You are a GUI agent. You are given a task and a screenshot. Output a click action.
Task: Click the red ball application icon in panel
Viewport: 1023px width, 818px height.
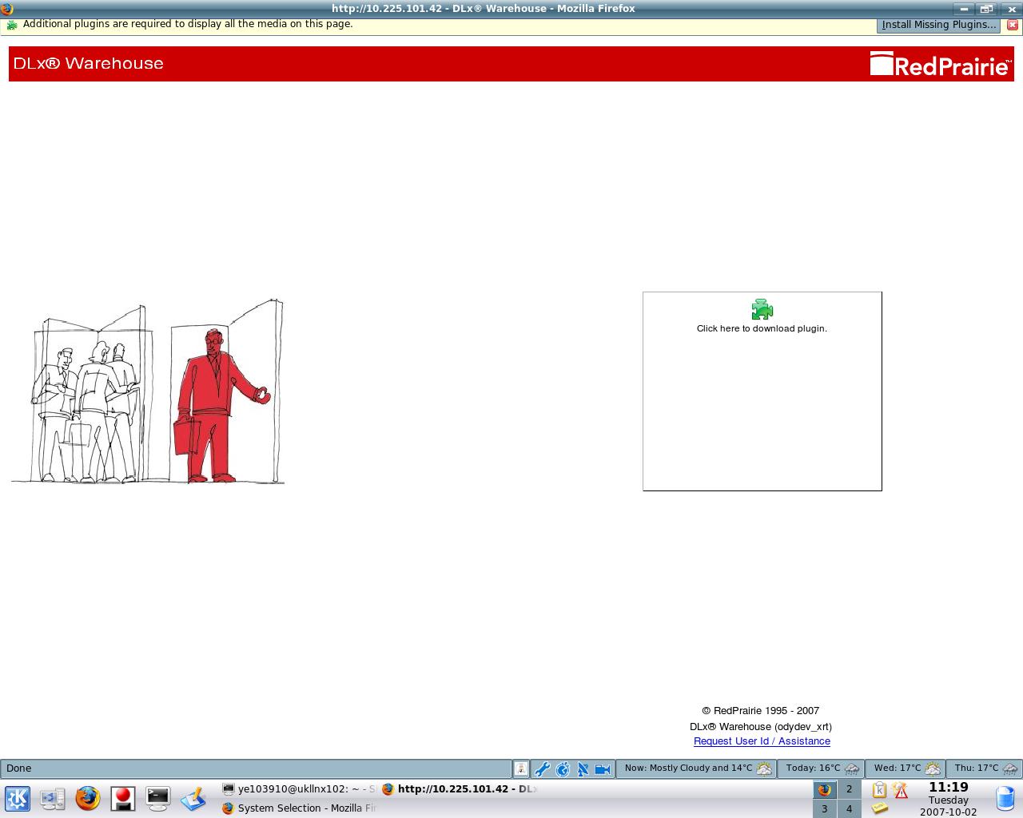pyautogui.click(x=122, y=798)
